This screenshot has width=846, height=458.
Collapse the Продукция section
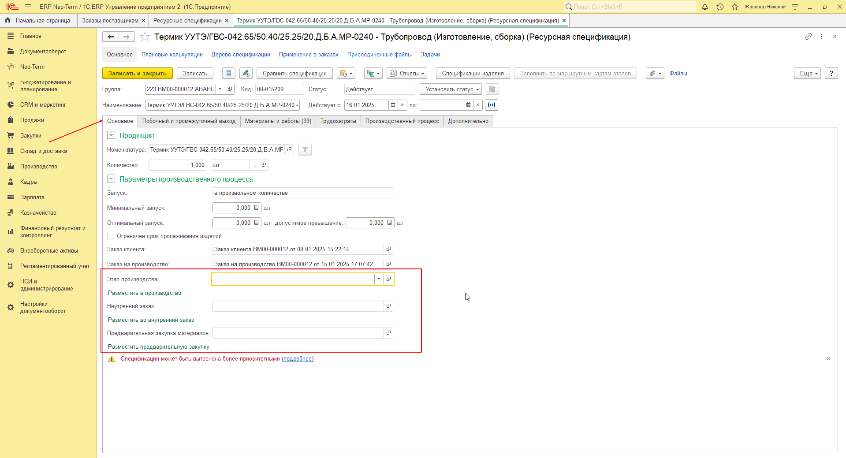click(111, 135)
